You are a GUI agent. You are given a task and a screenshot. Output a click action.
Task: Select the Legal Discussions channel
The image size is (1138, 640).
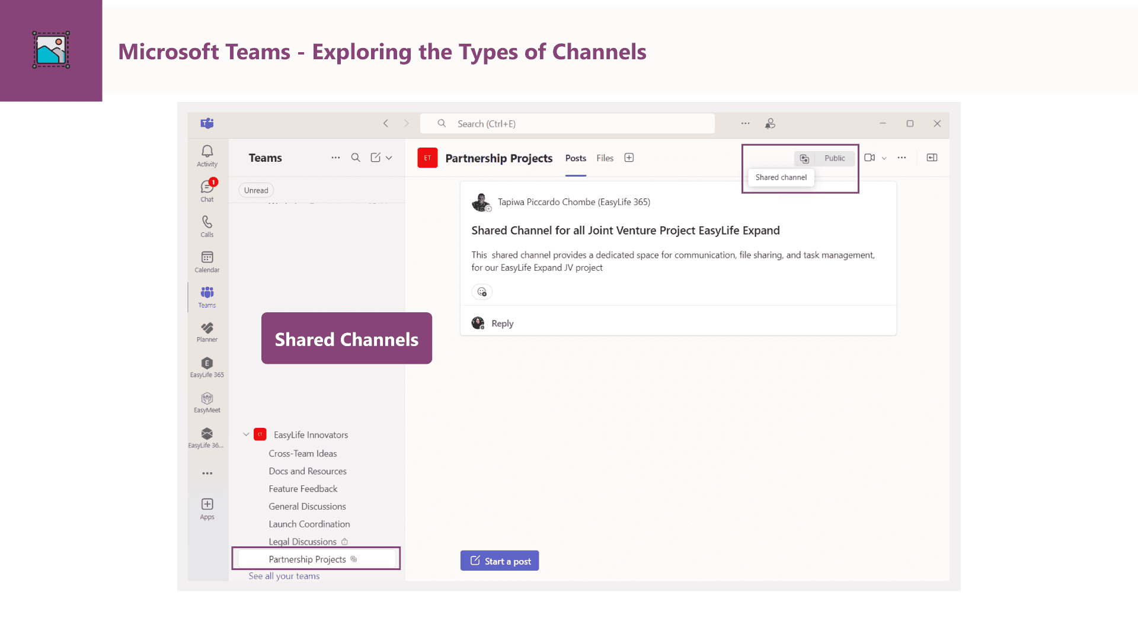[x=302, y=542]
